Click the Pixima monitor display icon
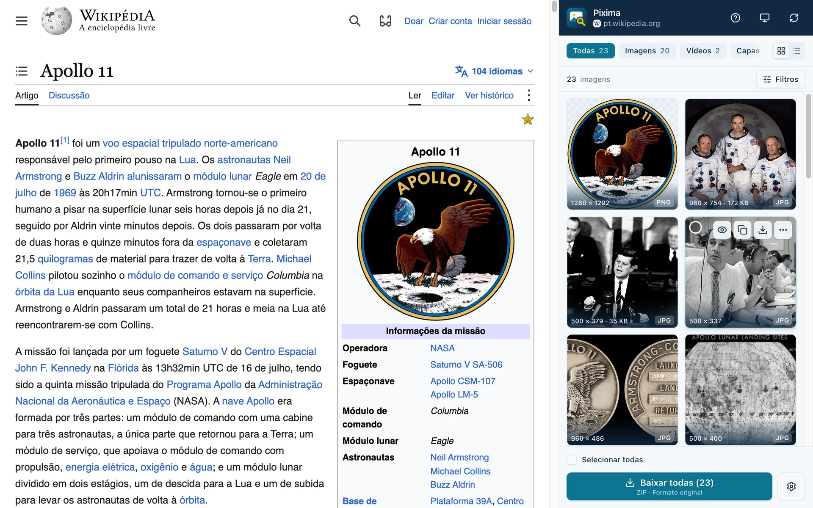813x508 pixels. pyautogui.click(x=764, y=18)
